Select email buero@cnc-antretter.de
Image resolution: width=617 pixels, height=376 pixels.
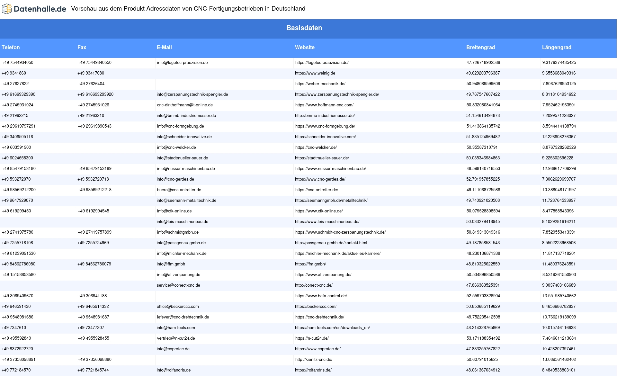click(x=179, y=190)
